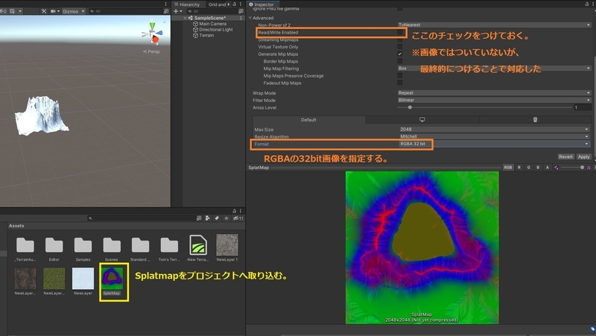Click the Persp projection label in scene view
This screenshot has height=336, width=596.
(x=151, y=51)
